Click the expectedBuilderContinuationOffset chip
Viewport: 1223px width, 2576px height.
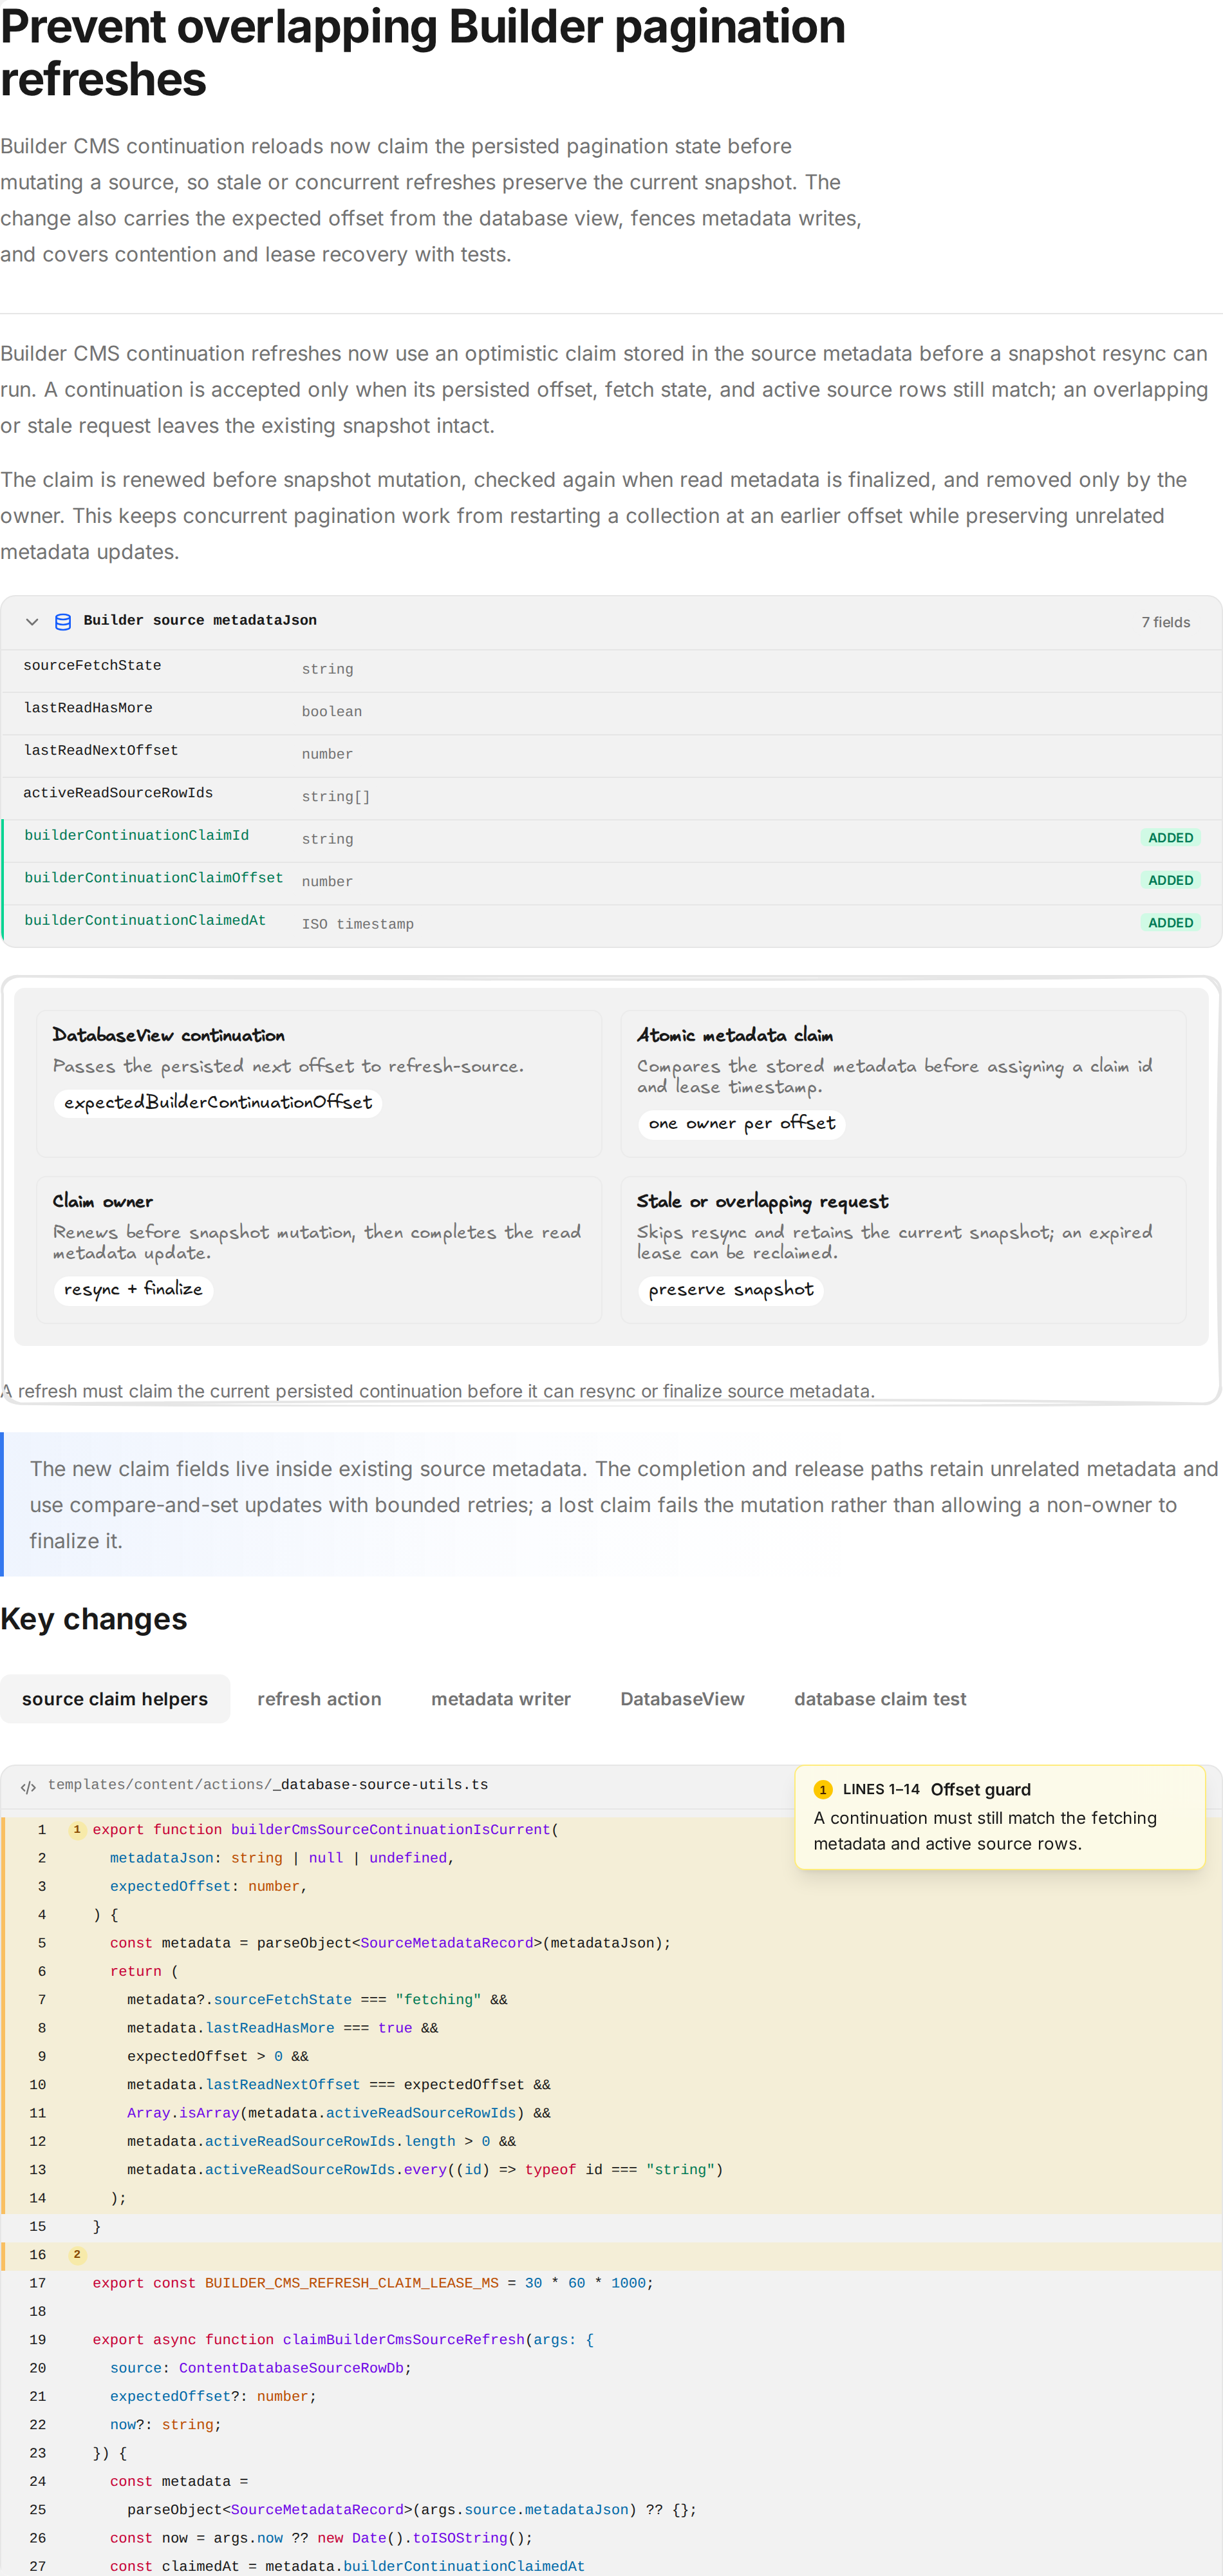[218, 1102]
